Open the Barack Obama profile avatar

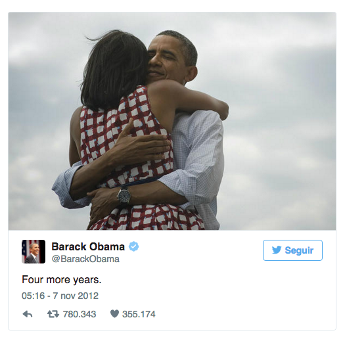(x=34, y=252)
